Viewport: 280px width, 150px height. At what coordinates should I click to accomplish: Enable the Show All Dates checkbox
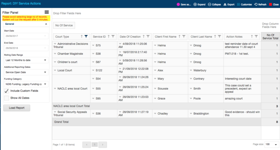click(x=7, y=98)
